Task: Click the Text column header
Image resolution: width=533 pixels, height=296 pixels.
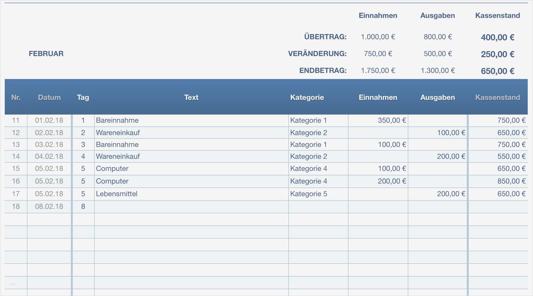Action: click(x=191, y=97)
